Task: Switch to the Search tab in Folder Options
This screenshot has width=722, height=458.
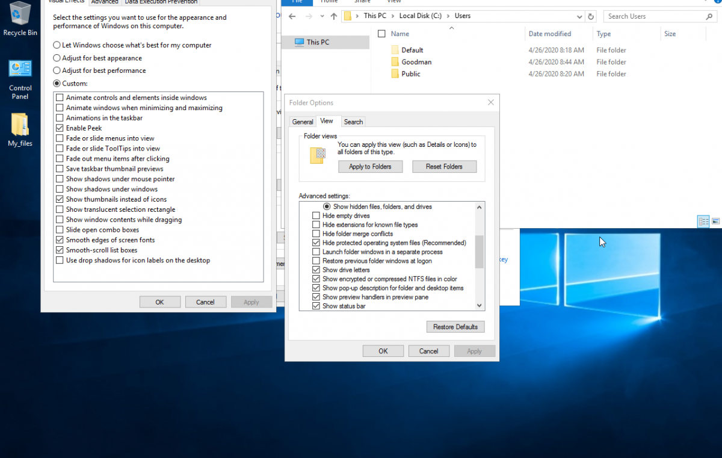Action: (353, 122)
